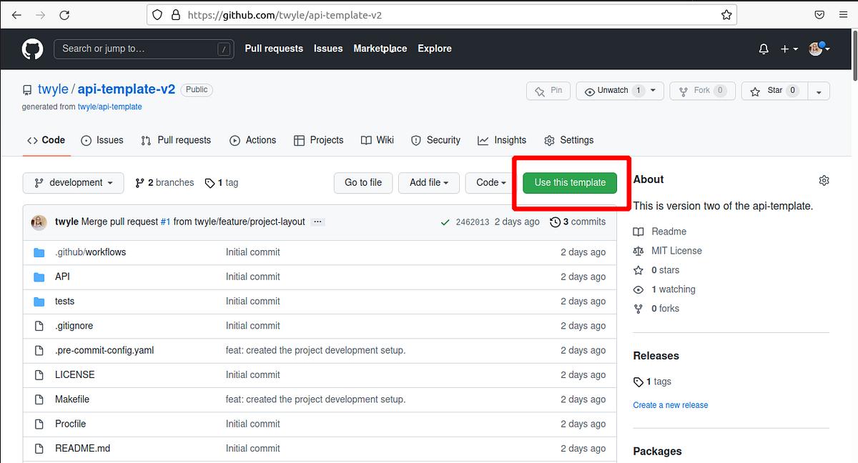This screenshot has height=463, width=858.
Task: Star the repository
Action: pyautogui.click(x=774, y=91)
